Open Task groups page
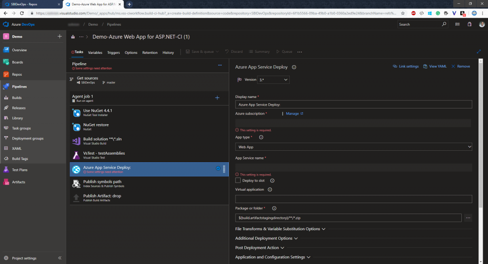The width and height of the screenshot is (488, 264). (x=21, y=128)
